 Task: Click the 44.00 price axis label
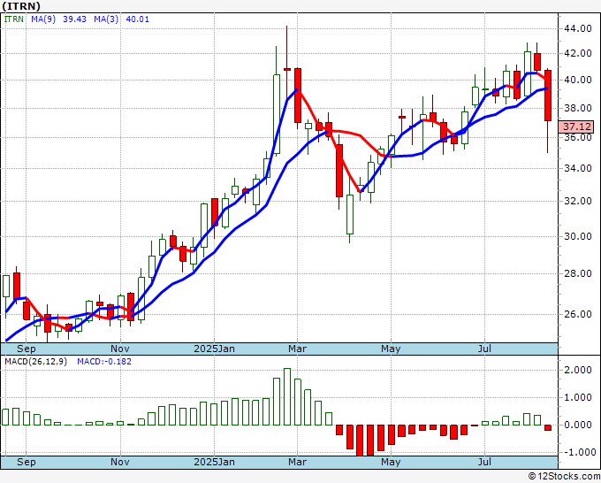(x=577, y=28)
